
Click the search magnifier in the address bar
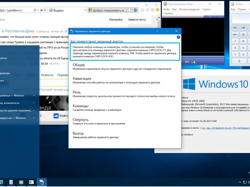(35, 10)
